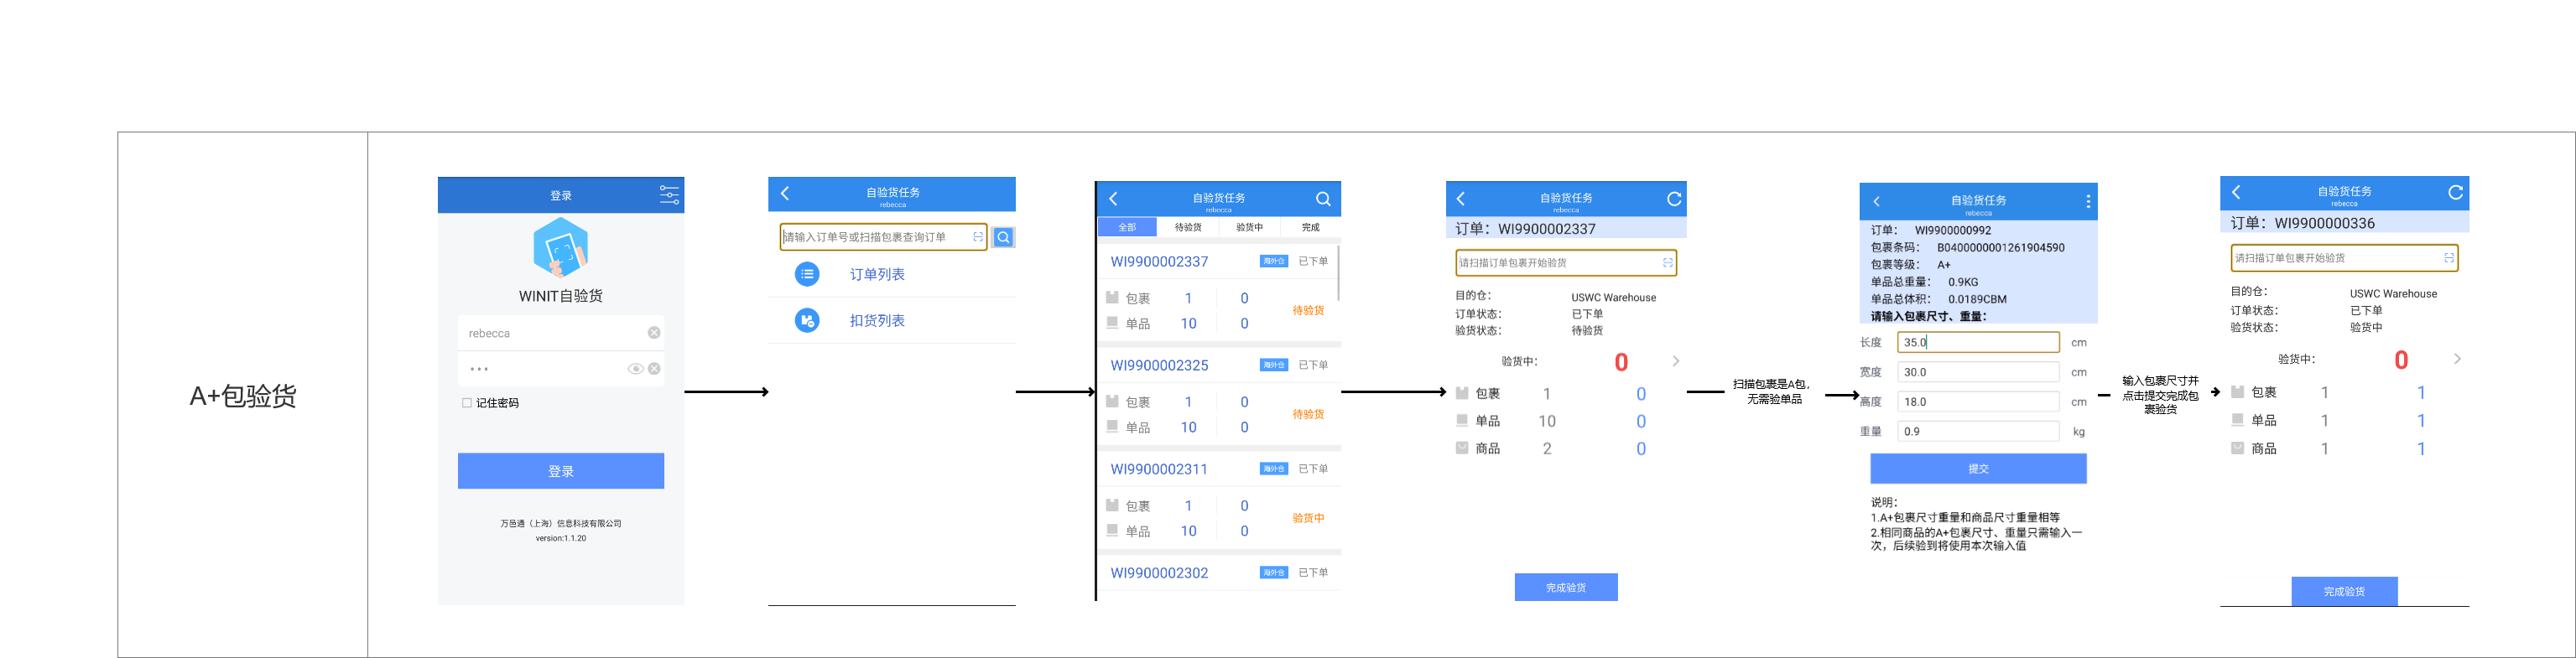Click 商品 row icon on order WI9900002337 screen
2576x658 pixels.
[x=1462, y=448]
